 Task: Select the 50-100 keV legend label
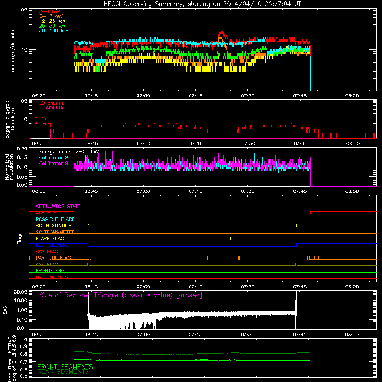(x=54, y=31)
